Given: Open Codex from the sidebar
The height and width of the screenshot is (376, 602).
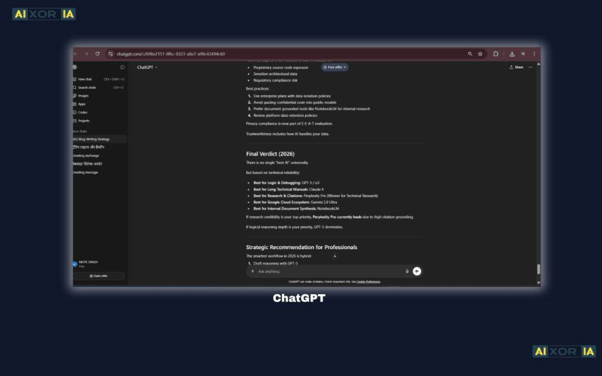Looking at the screenshot, I should [82, 112].
